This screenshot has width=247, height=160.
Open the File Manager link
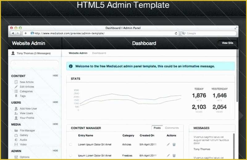[27, 131]
